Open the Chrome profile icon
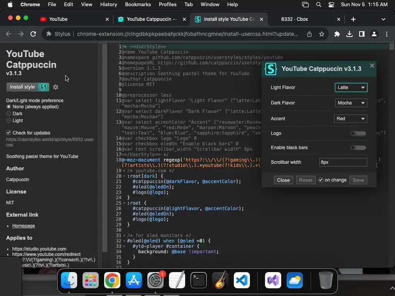 coord(374,34)
